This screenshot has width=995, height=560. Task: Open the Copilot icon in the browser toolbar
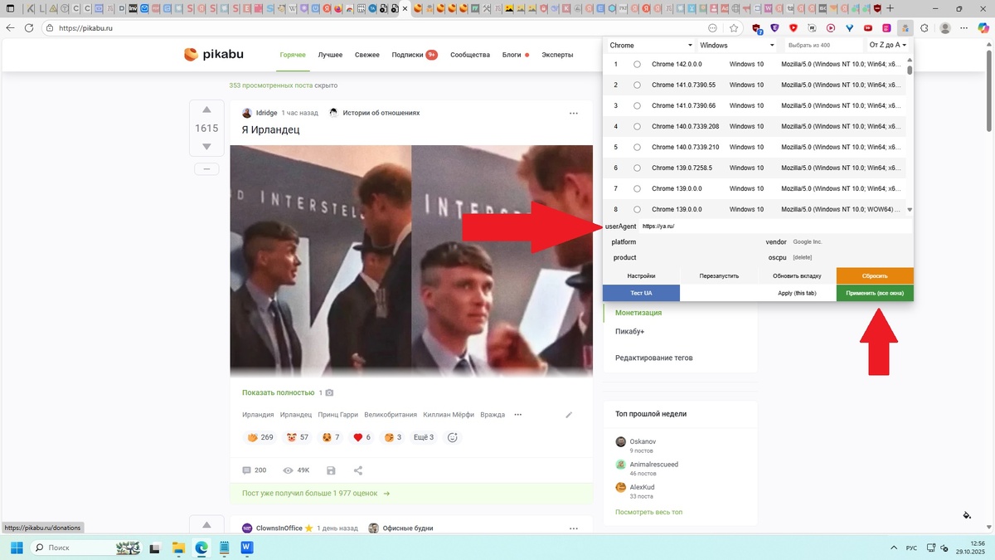click(982, 27)
